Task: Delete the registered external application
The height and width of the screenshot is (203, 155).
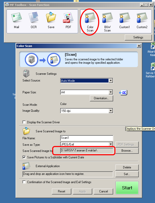Action: click(x=127, y=167)
